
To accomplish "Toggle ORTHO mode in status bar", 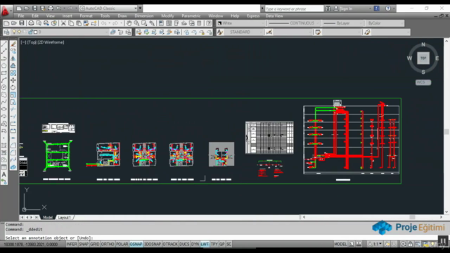I will 108,244.
